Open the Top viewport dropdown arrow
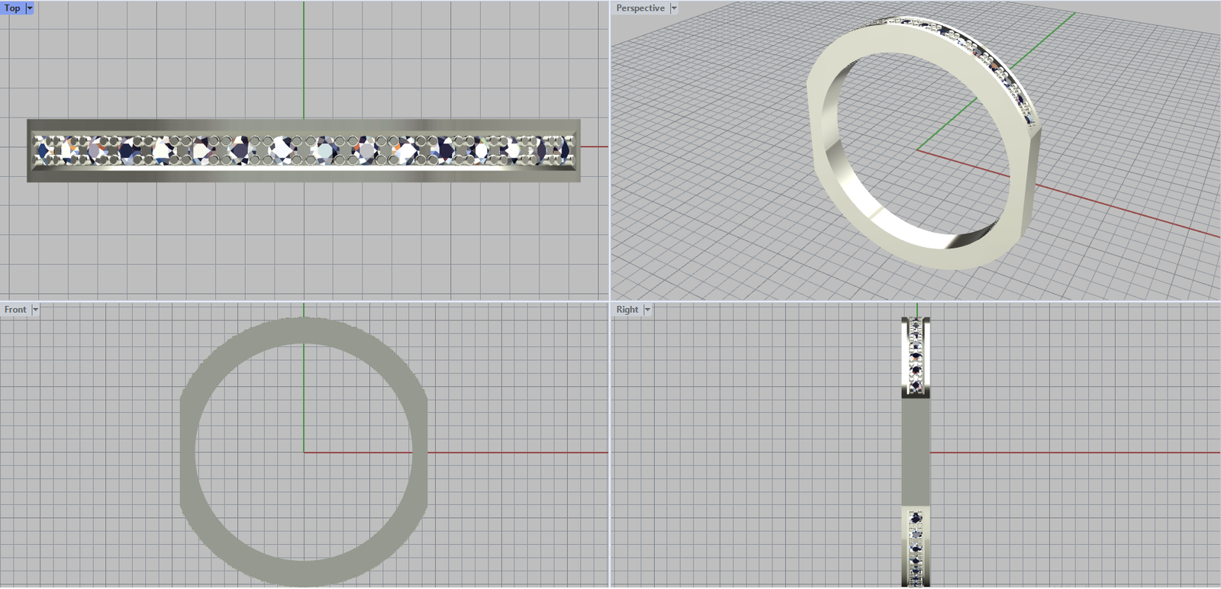 pyautogui.click(x=30, y=8)
